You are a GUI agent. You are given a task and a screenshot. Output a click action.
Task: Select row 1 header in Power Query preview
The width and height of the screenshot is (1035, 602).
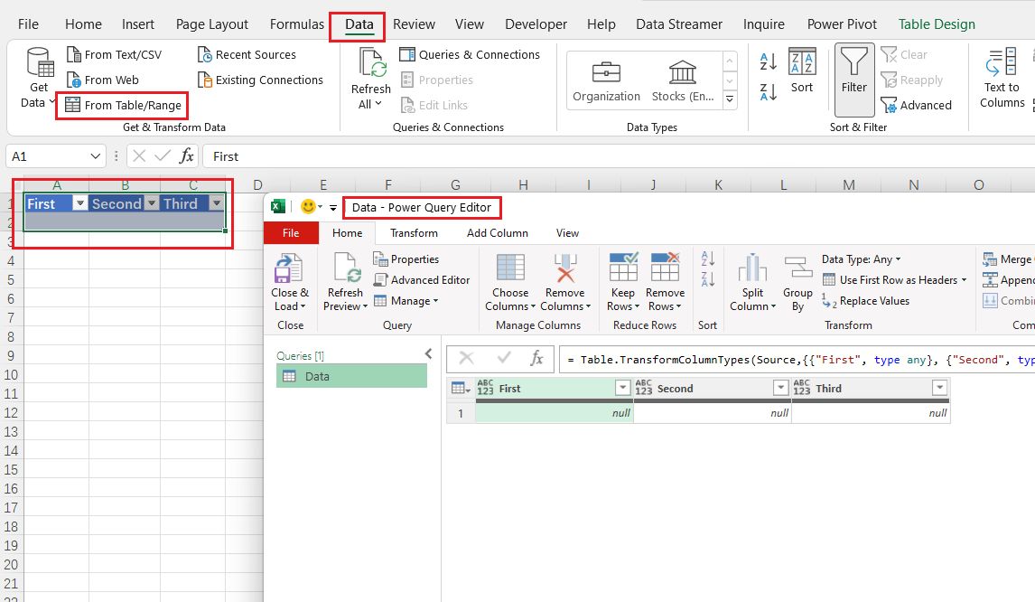click(x=461, y=413)
